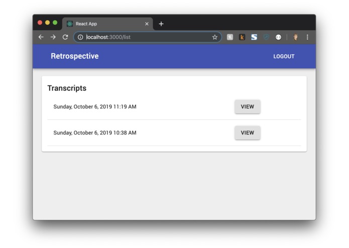Open a new tab with the plus icon
Viewport: 349px width, 248px height.
pos(161,24)
